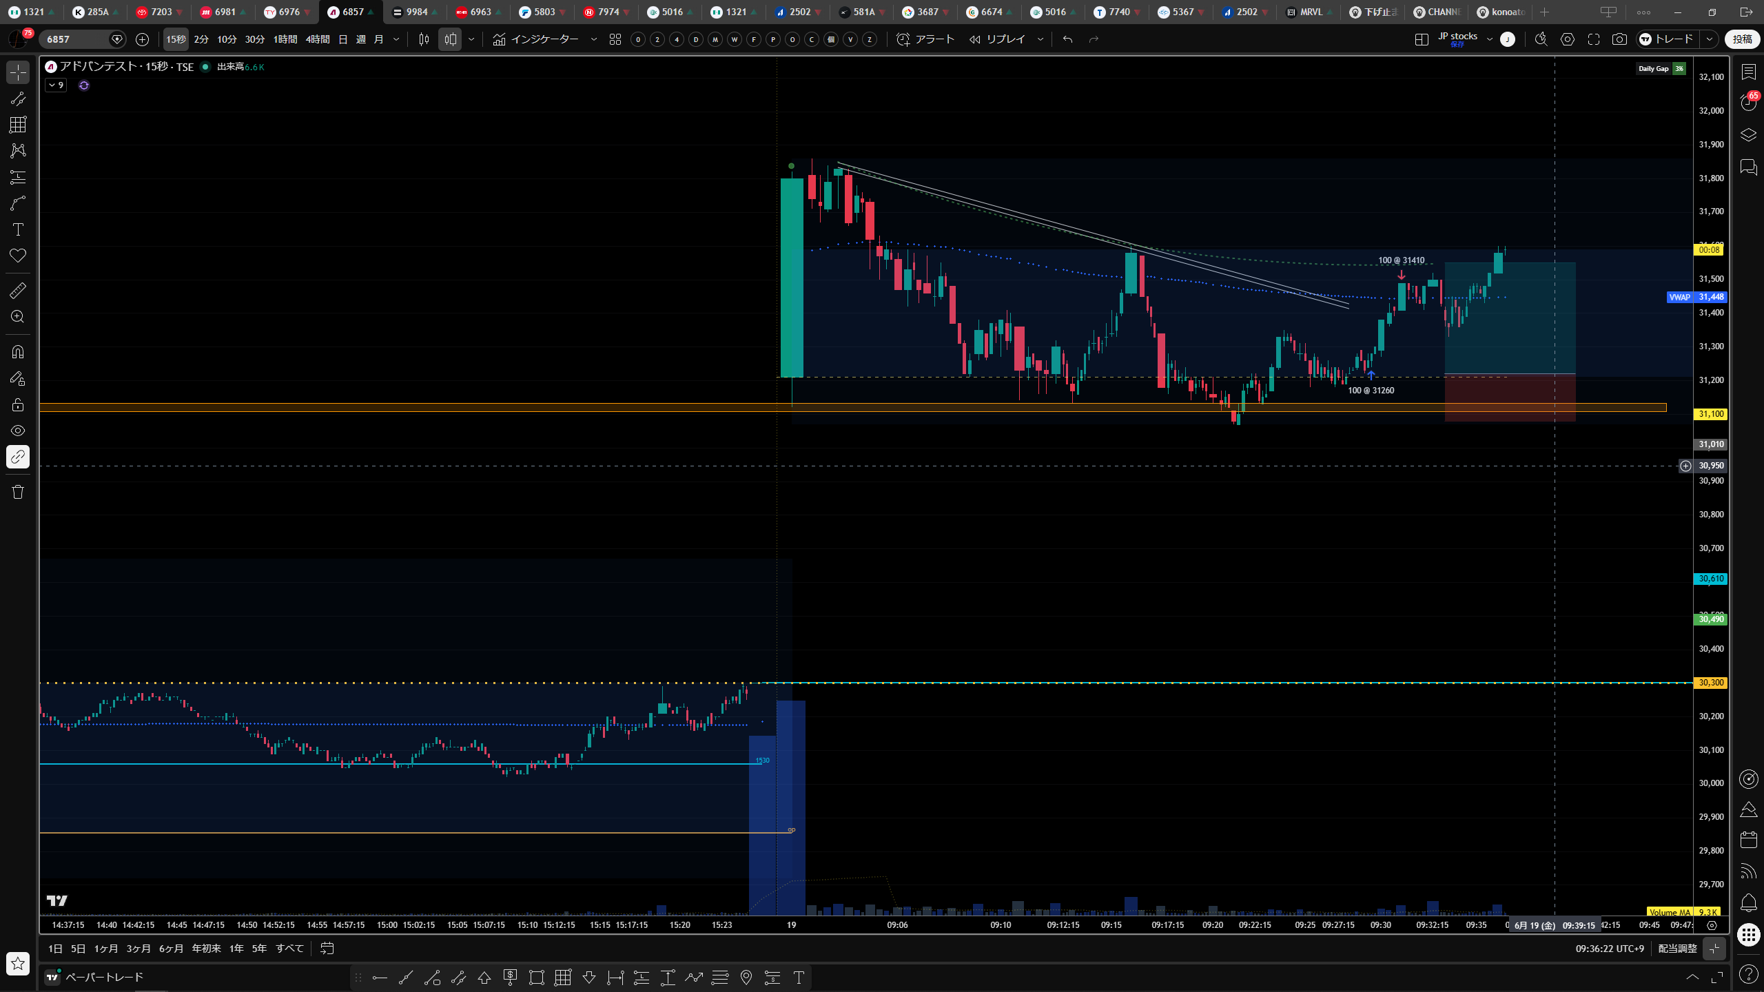The image size is (1764, 992).
Task: Open the chart layout setup grid icon
Action: (x=1422, y=39)
